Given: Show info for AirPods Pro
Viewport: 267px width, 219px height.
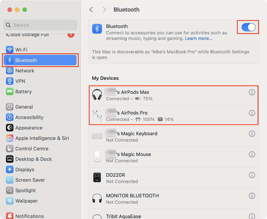Looking at the screenshot, I should click(252, 113).
